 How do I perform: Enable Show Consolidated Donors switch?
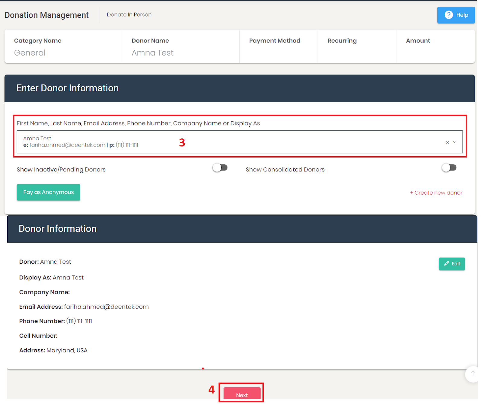(x=449, y=168)
